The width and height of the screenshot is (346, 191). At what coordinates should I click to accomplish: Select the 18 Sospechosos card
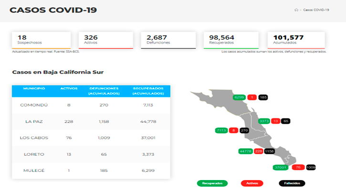tap(41, 40)
